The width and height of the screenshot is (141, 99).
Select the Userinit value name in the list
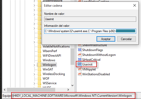click(x=87, y=64)
